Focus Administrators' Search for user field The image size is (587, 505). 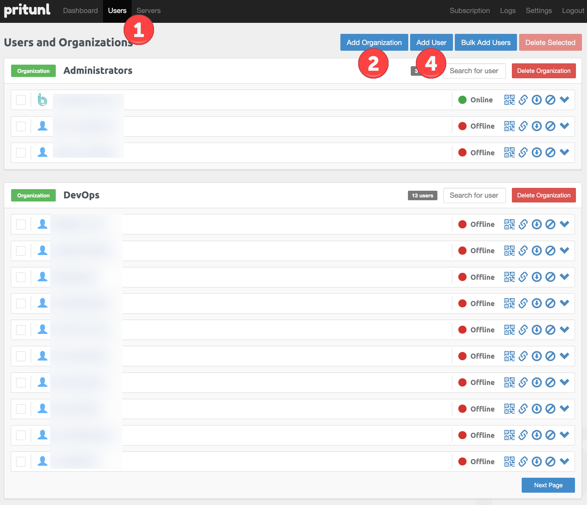(x=474, y=71)
